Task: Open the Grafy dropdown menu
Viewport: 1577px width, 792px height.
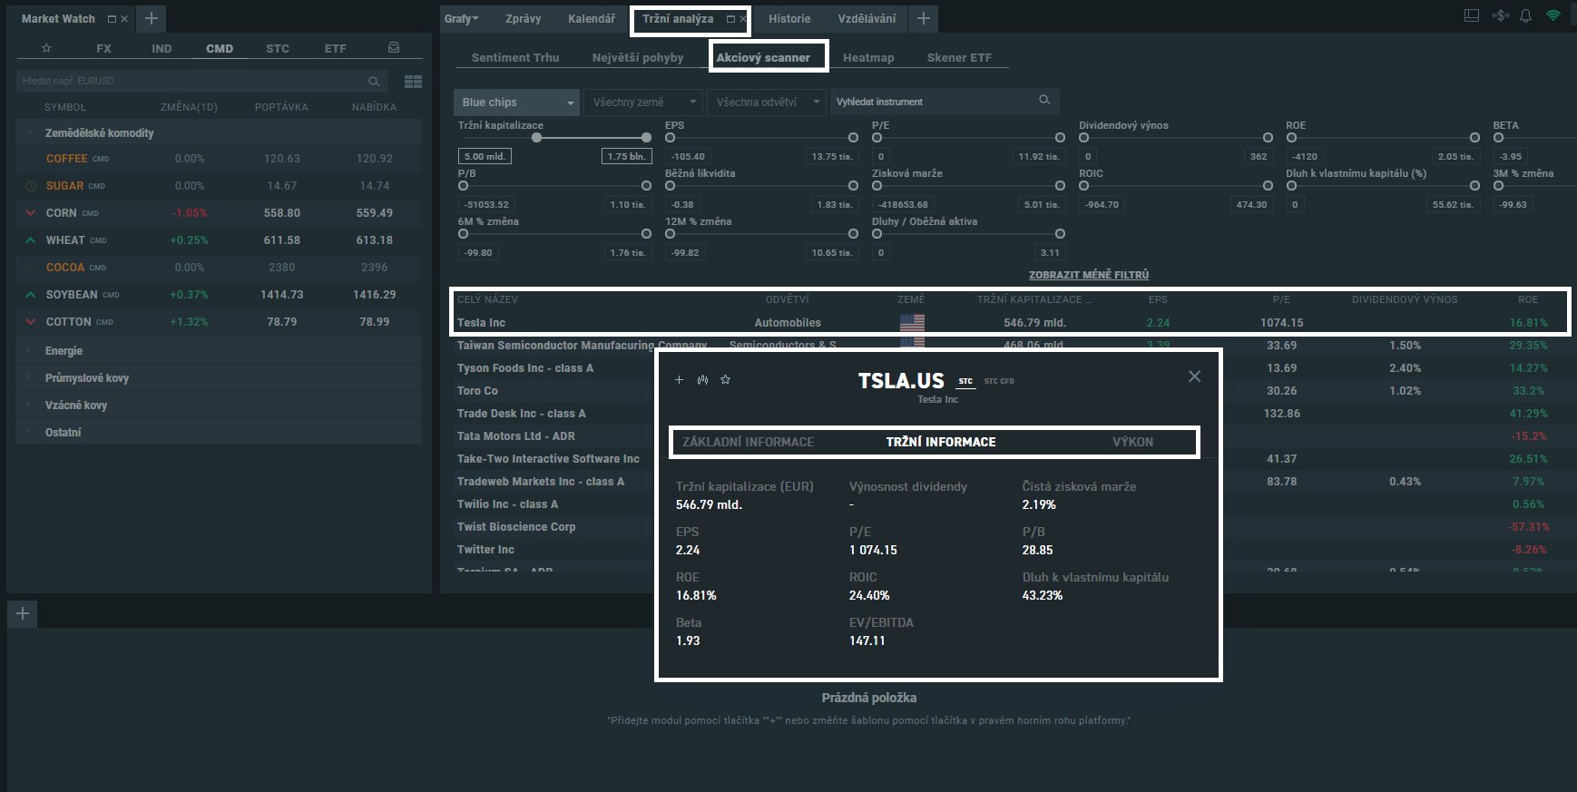Action: (x=461, y=18)
